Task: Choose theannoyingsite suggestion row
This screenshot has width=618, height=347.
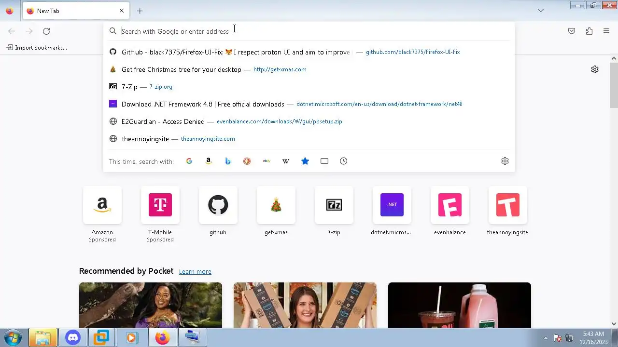Action: point(309,139)
